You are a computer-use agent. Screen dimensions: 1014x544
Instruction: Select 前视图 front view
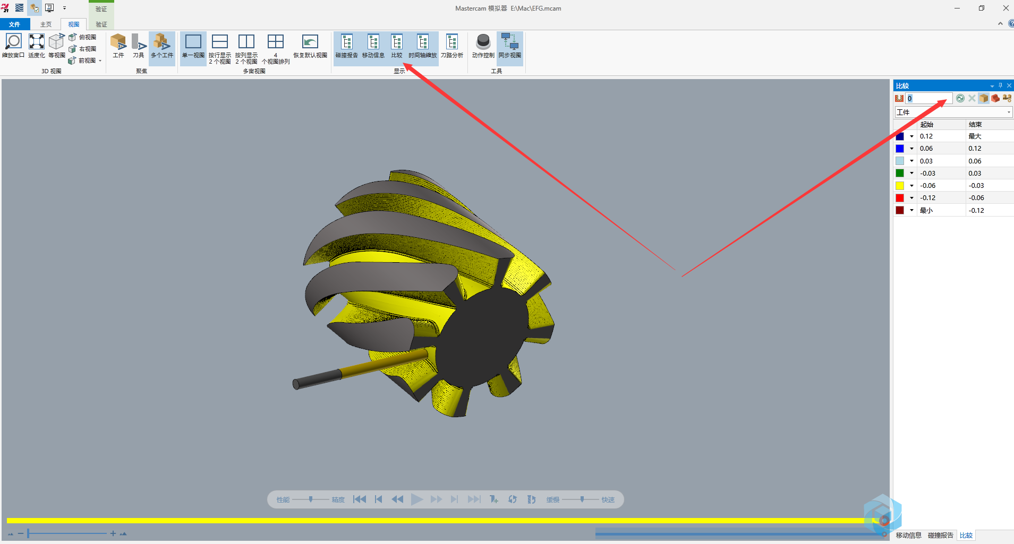point(82,61)
